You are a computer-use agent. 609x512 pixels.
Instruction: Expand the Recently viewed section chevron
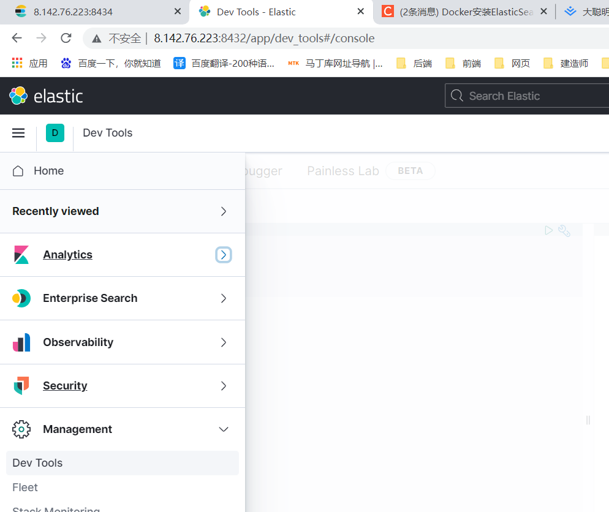(224, 211)
